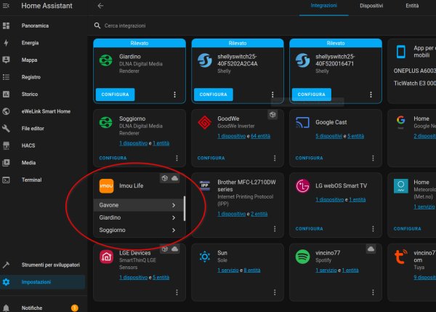Click the Brother IPP printer icon
The height and width of the screenshot is (312, 436).
[205, 185]
